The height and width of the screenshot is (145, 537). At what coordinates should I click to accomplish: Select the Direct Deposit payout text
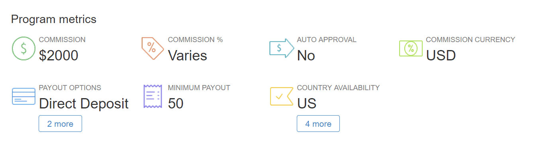(84, 104)
